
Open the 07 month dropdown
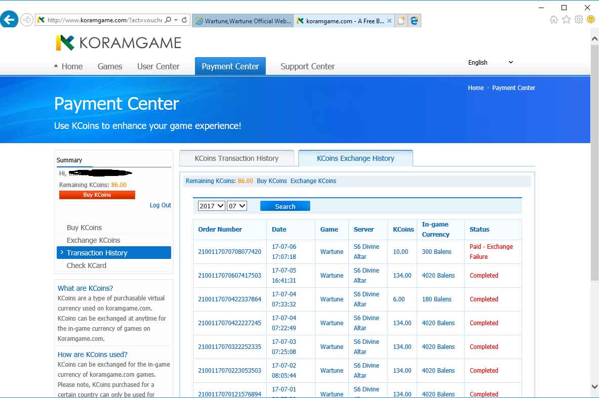(237, 206)
